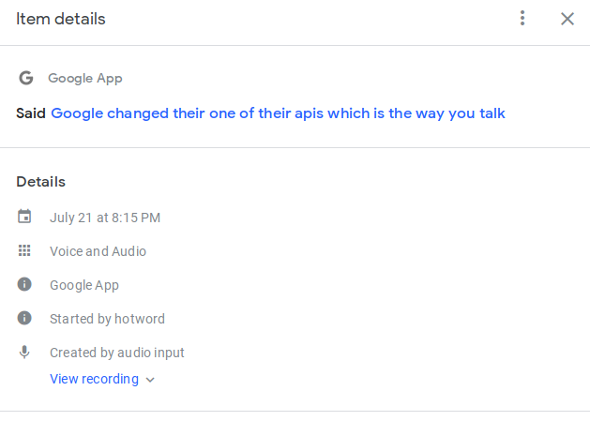
Task: Select the Google App text under Details
Action: click(84, 286)
